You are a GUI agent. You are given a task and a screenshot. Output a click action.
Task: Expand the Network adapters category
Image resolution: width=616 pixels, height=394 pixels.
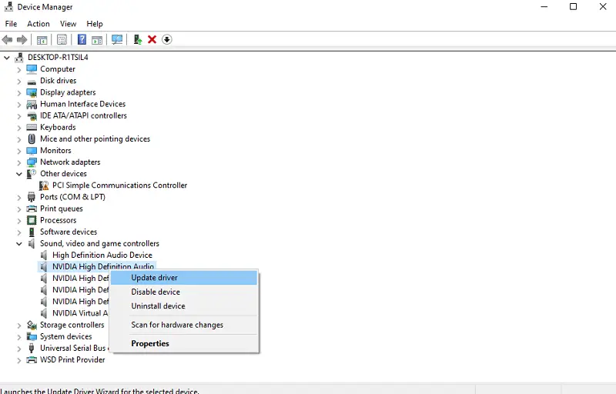coord(18,163)
